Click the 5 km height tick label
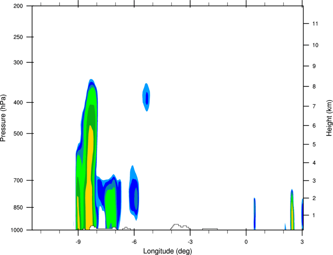The width and height of the screenshot is (333, 255). (x=314, y=145)
